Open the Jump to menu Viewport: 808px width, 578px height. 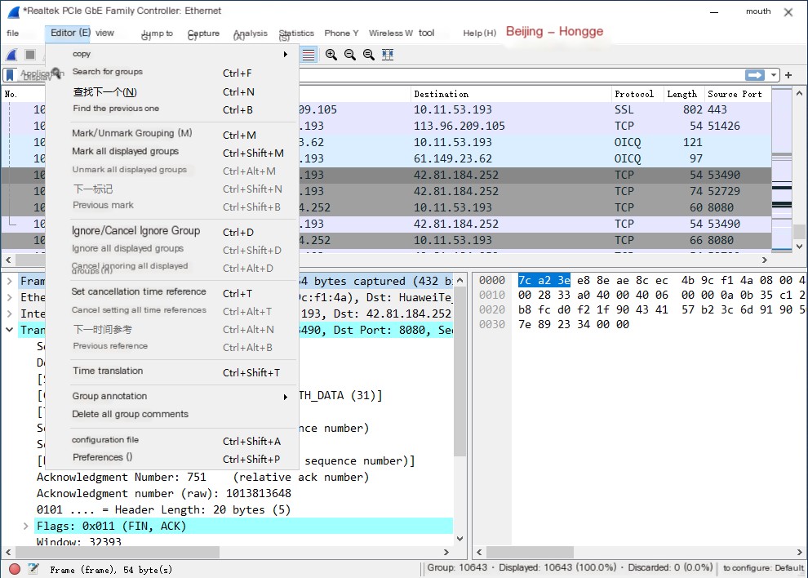click(158, 33)
